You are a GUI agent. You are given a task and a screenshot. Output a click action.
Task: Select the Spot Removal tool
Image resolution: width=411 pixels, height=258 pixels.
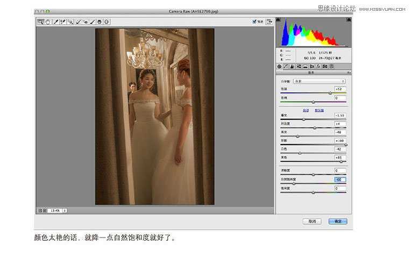point(78,22)
